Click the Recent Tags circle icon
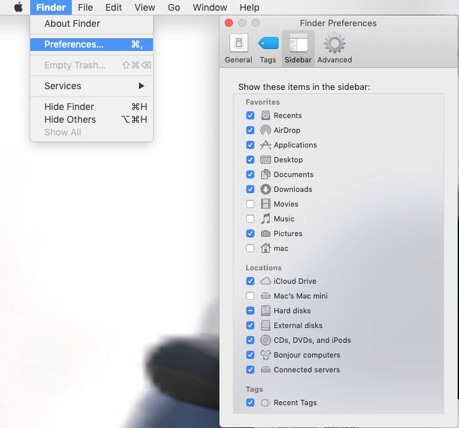This screenshot has width=459, height=428. (265, 403)
